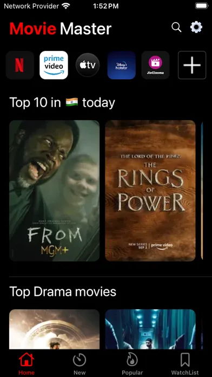Screen dimensions: 212x377
Task: Open The Rings of Power poster
Action: click(x=150, y=191)
